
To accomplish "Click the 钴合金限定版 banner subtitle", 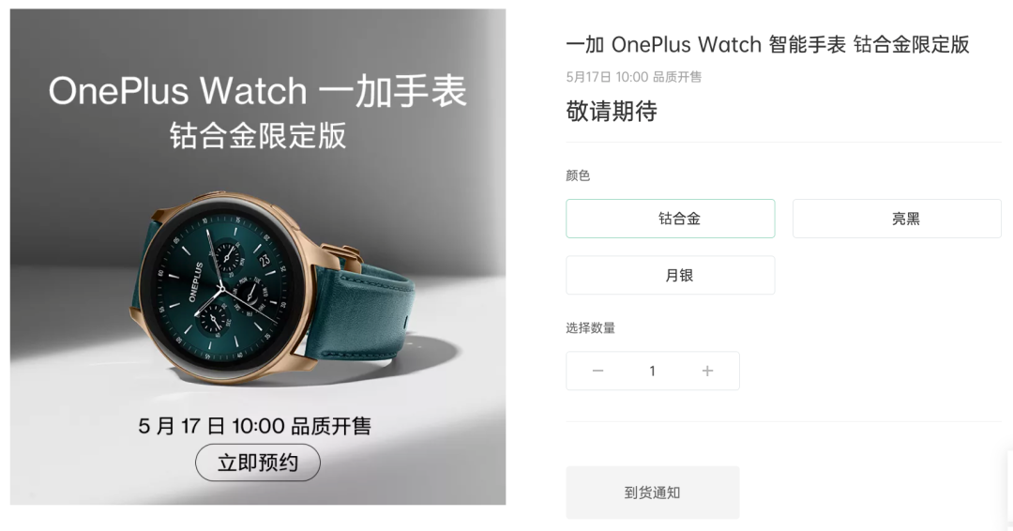I will point(258,135).
